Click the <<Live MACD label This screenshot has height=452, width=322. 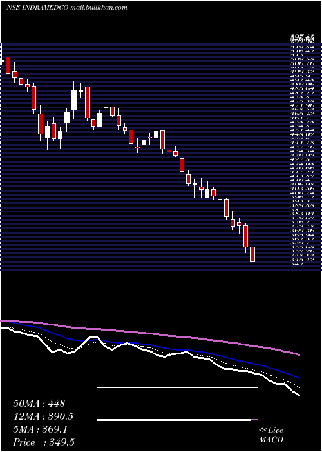271,435
